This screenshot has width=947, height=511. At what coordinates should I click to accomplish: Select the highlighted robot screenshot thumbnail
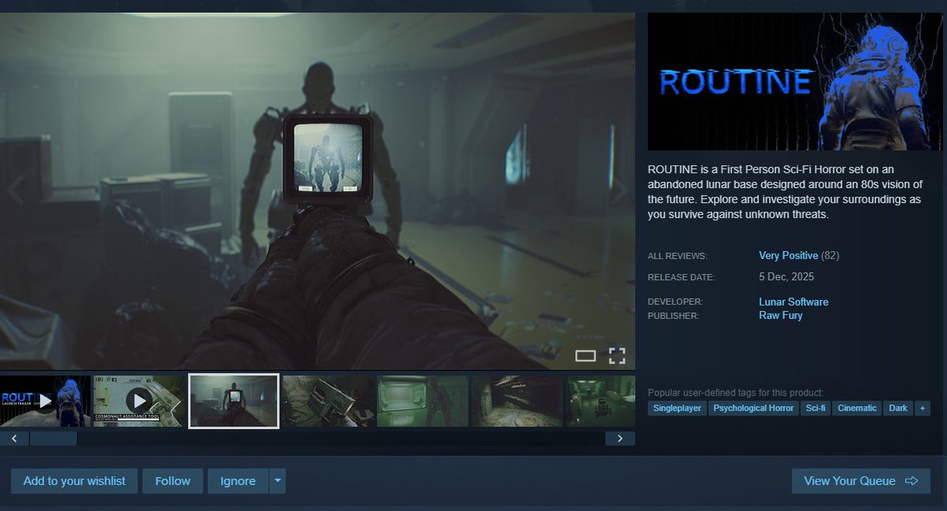(x=234, y=401)
